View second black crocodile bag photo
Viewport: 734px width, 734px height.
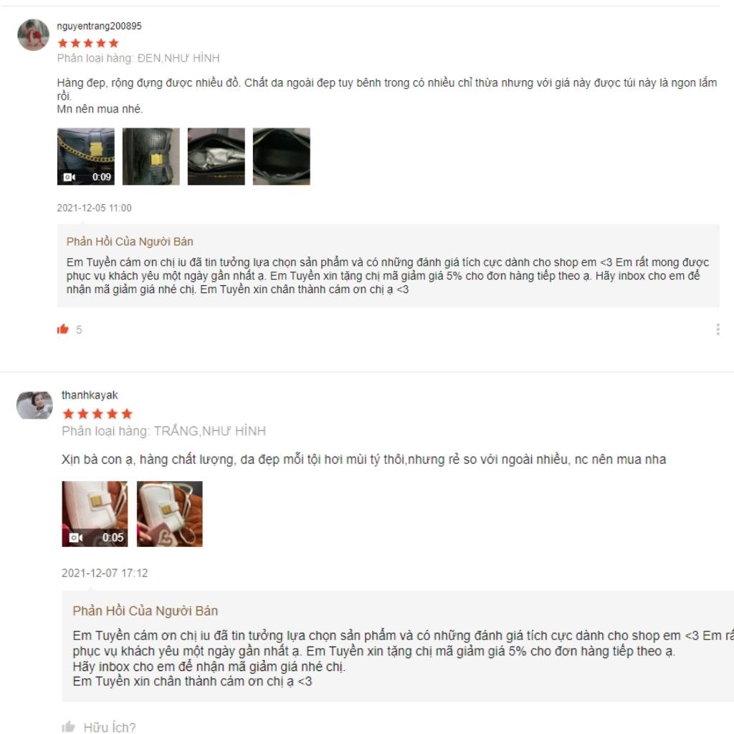click(x=151, y=156)
